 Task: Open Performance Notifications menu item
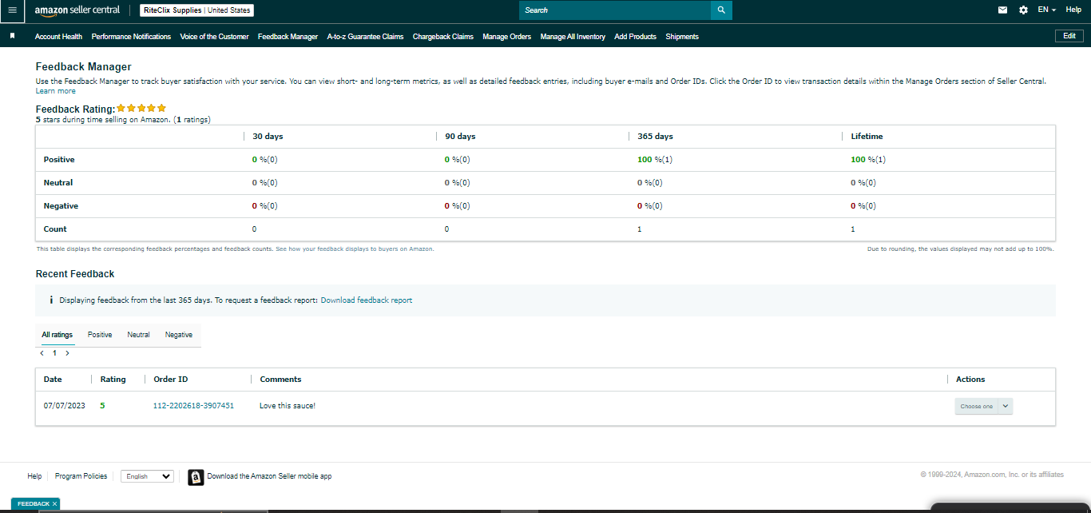[x=131, y=37]
